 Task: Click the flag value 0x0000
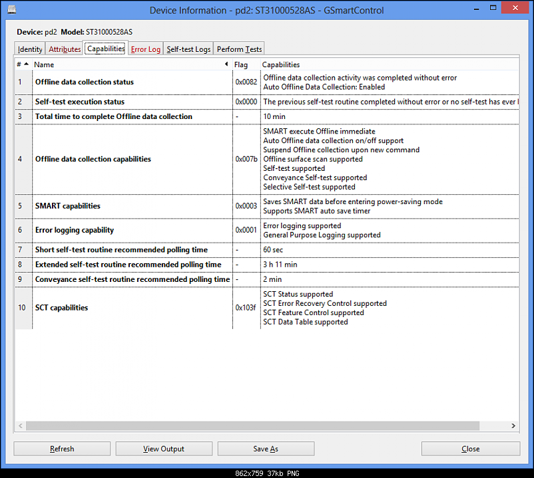[x=246, y=102]
